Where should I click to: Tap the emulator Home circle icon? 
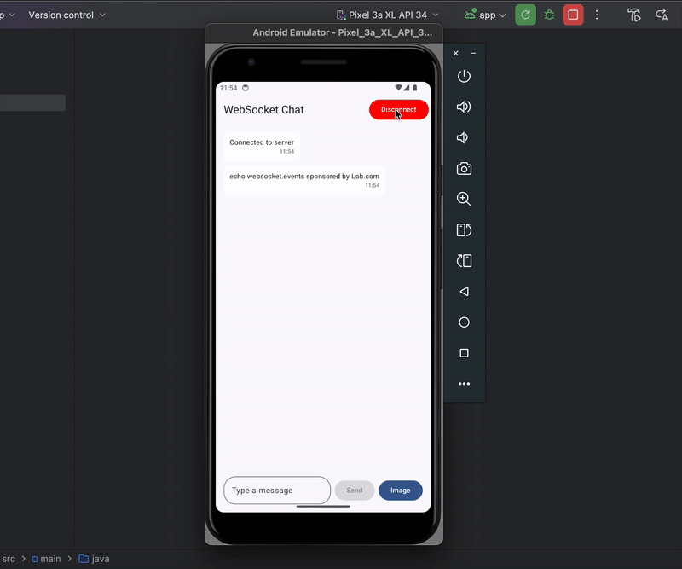[464, 322]
